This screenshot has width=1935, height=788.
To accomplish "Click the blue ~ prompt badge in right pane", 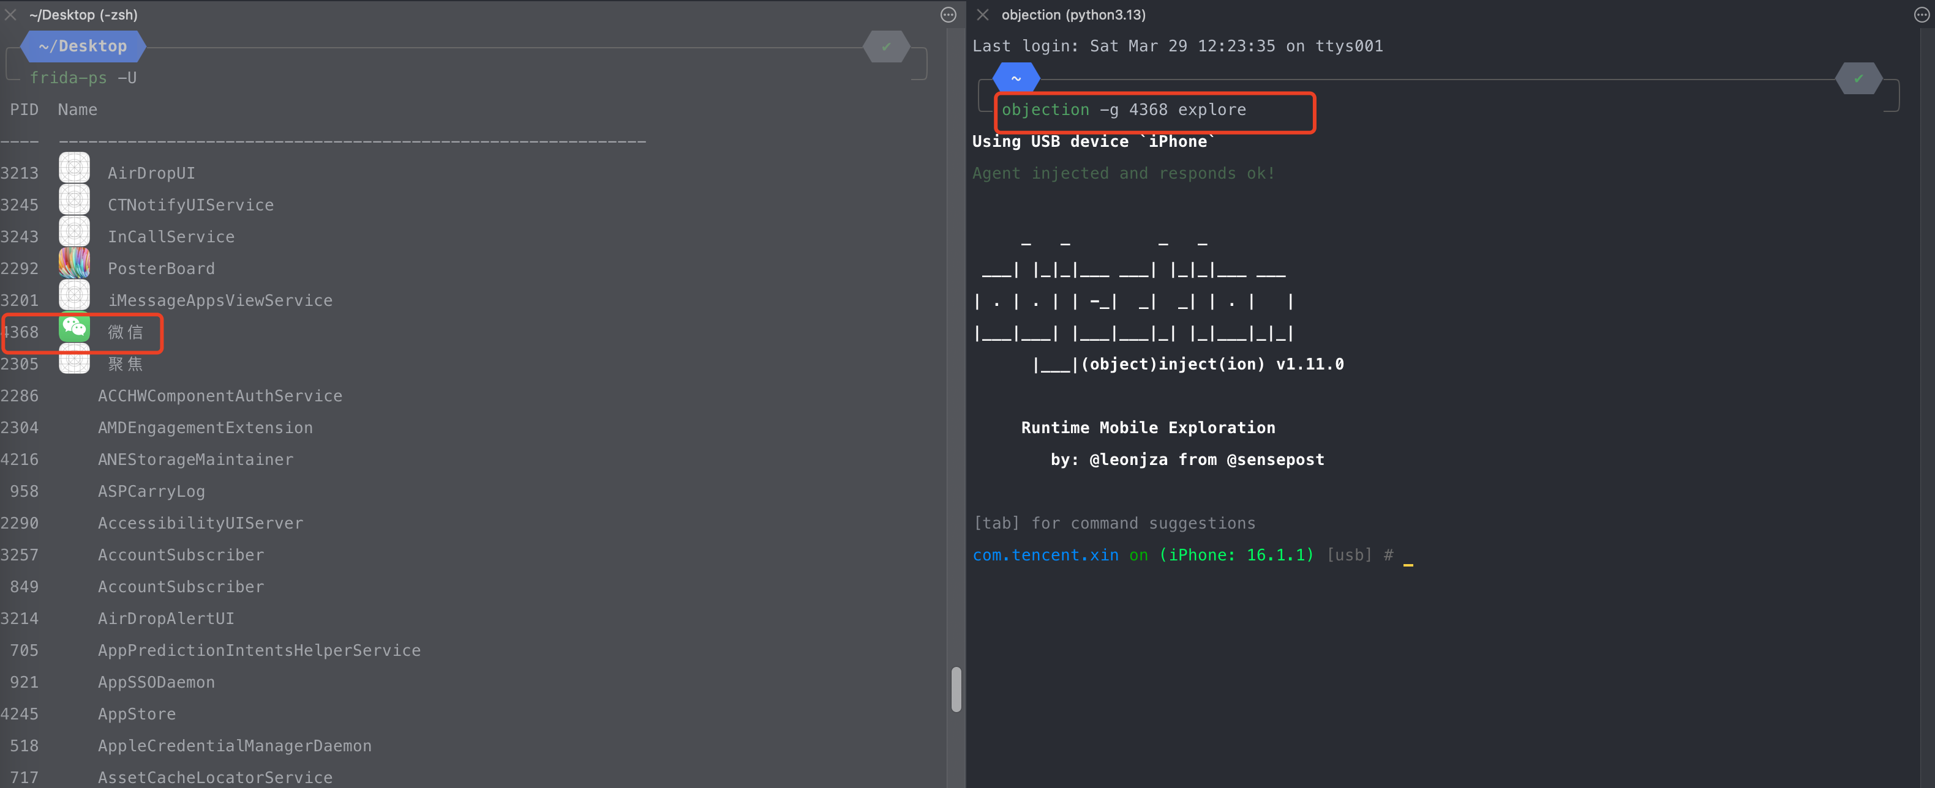I will point(1016,78).
